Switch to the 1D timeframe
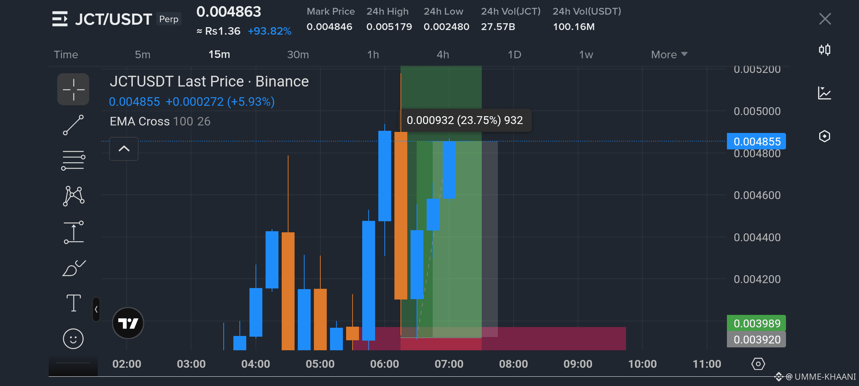 pyautogui.click(x=514, y=54)
